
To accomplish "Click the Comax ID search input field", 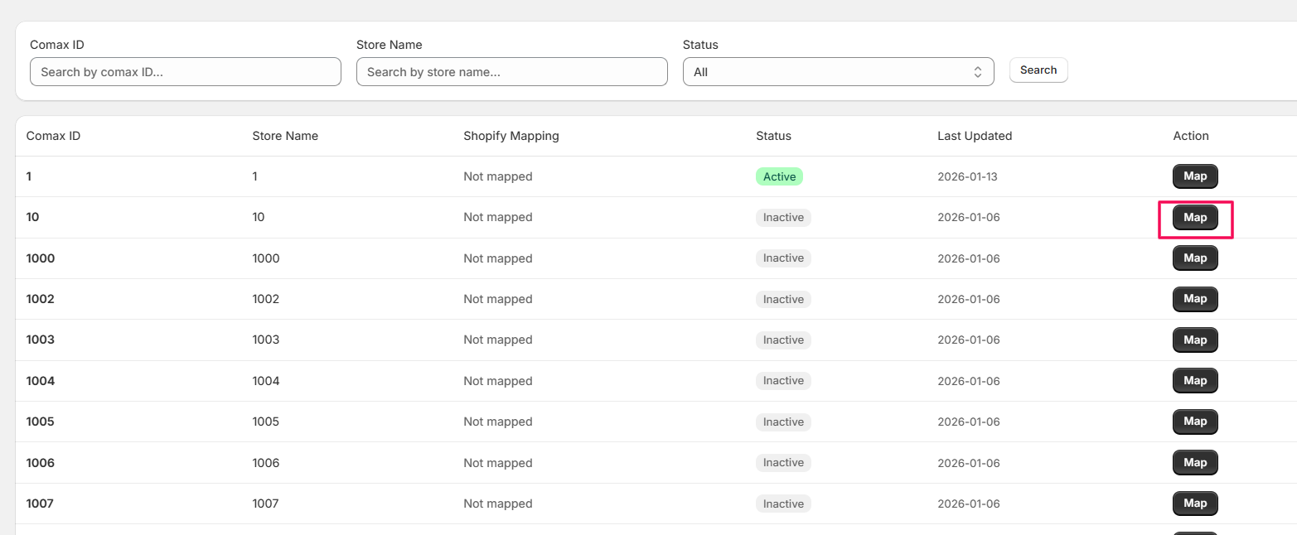I will (185, 72).
